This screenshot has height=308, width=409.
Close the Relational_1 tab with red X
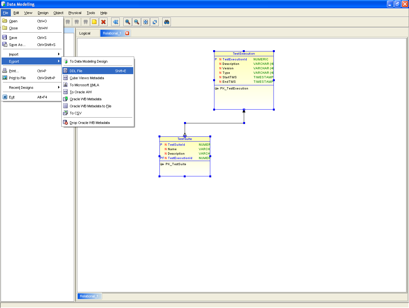127,33
